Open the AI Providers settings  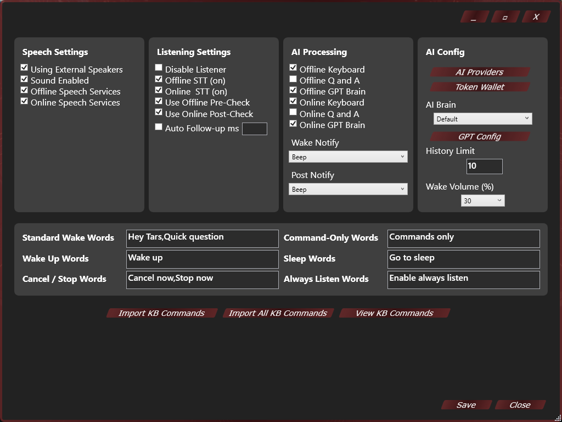479,72
